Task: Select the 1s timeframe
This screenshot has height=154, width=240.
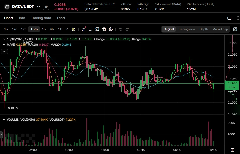Action: (x=6, y=29)
